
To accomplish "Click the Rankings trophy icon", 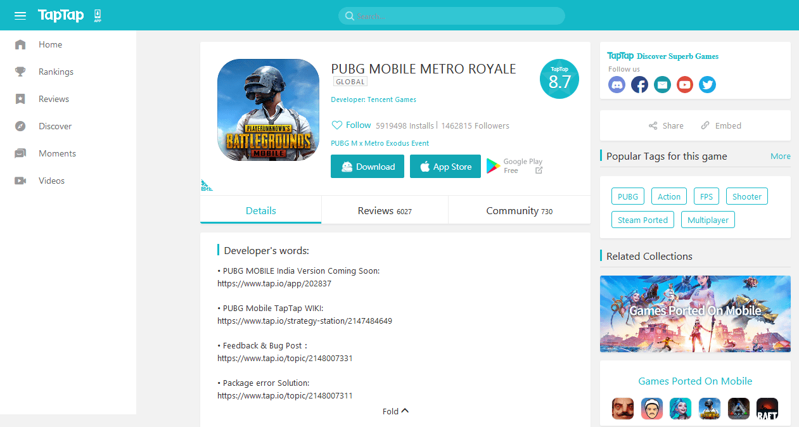I will click(x=20, y=72).
